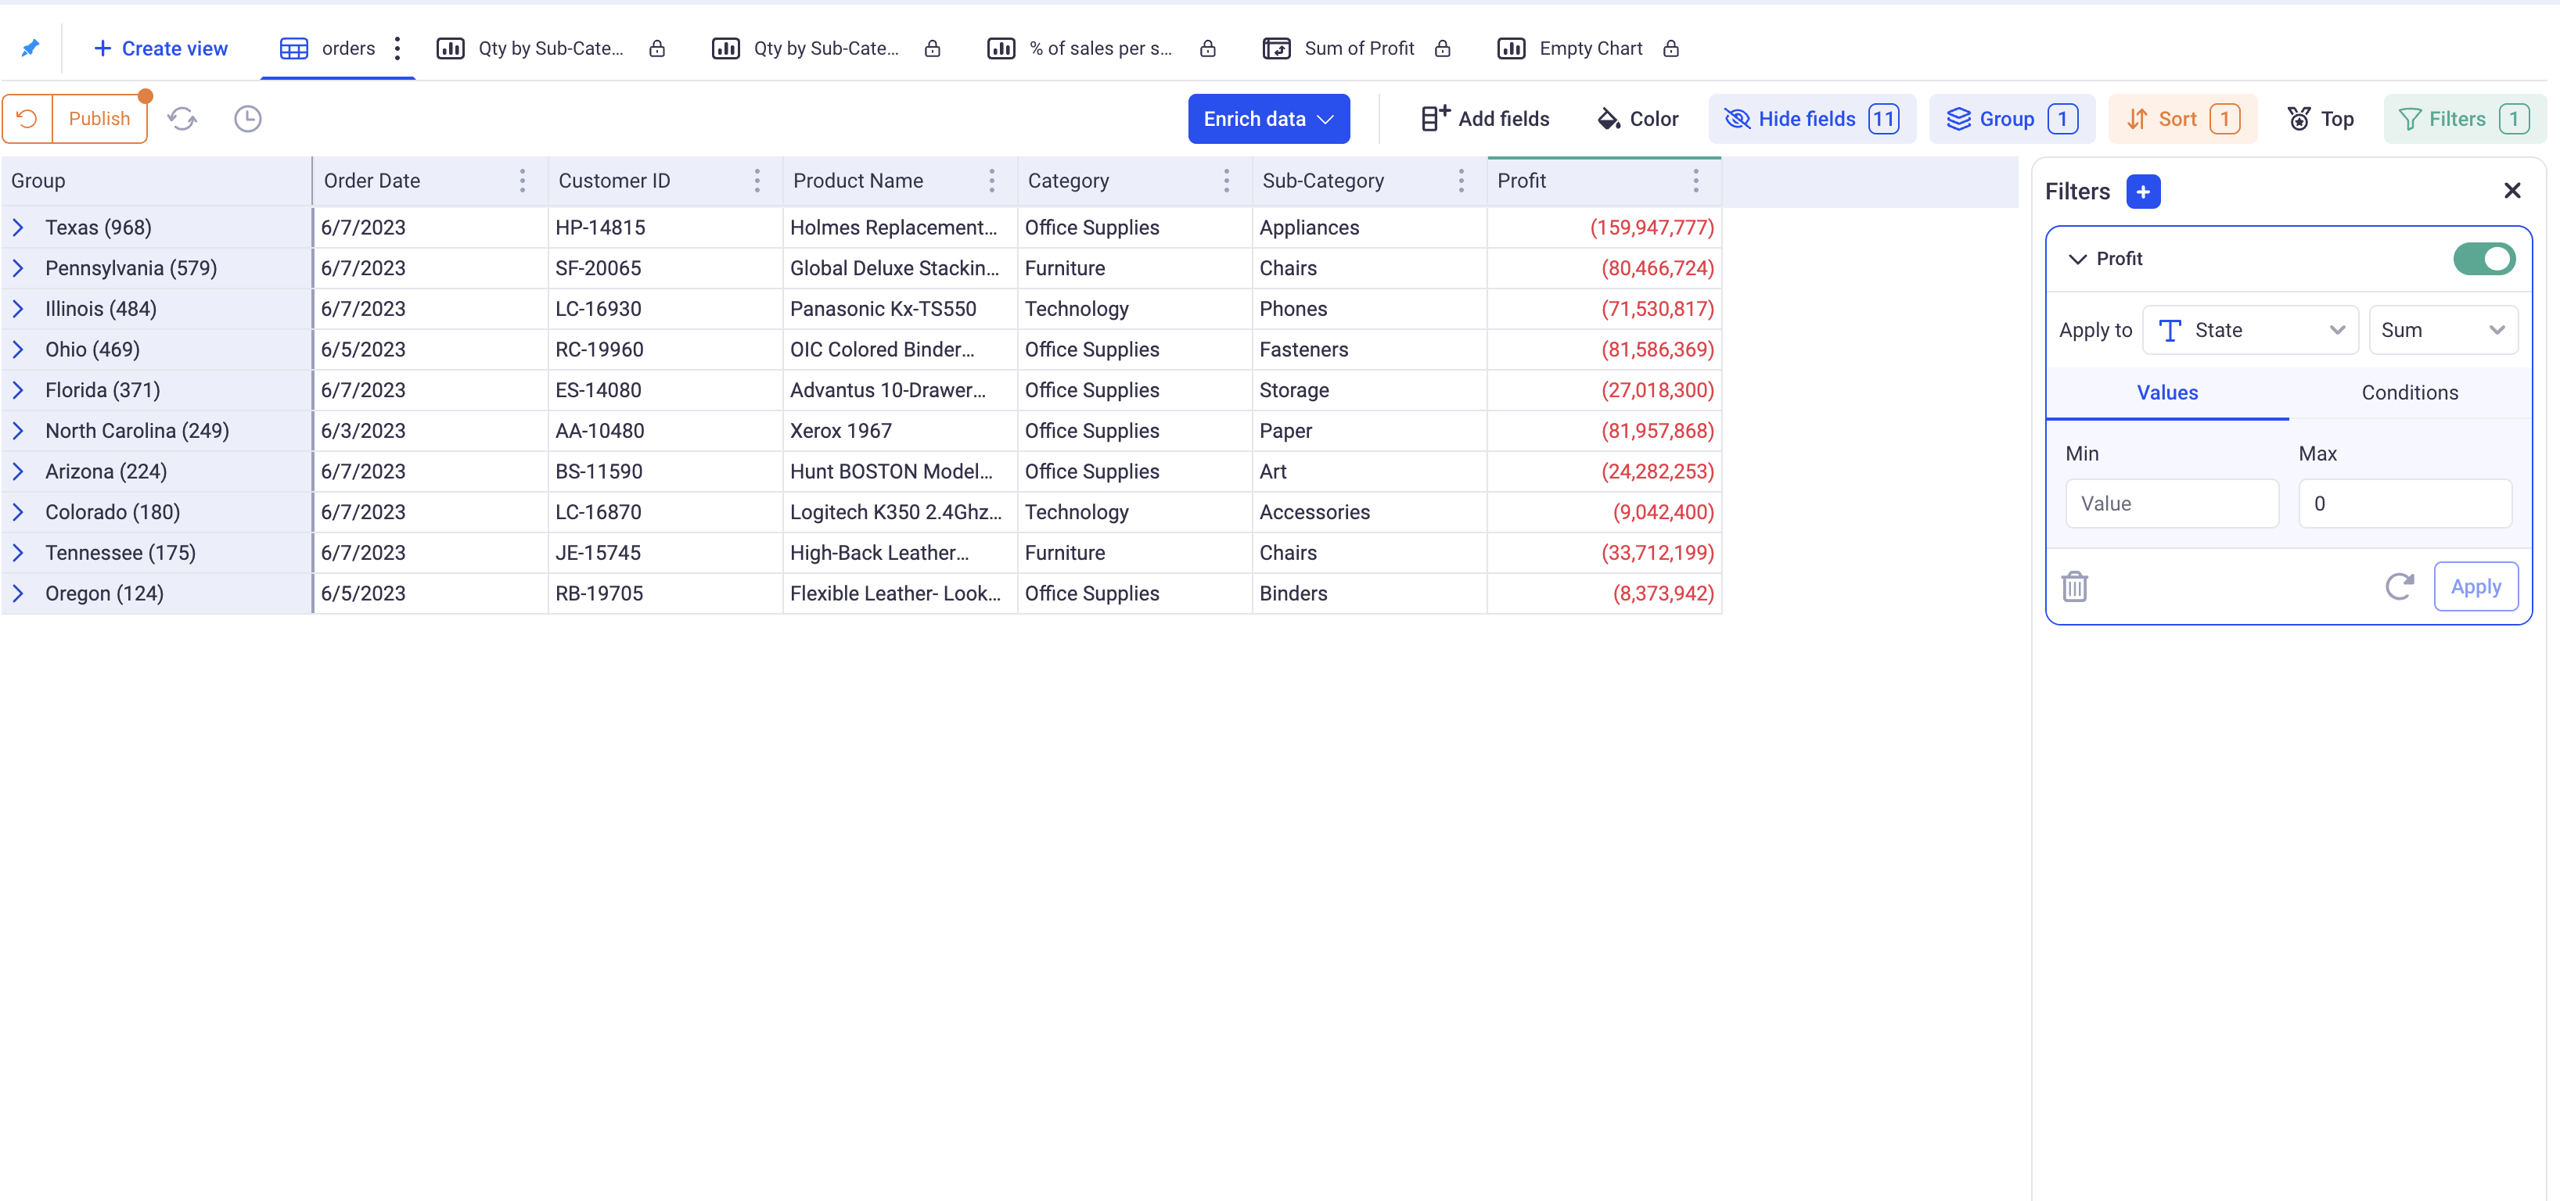Open the history clock icon
2560x1201 pixels.
(x=247, y=119)
